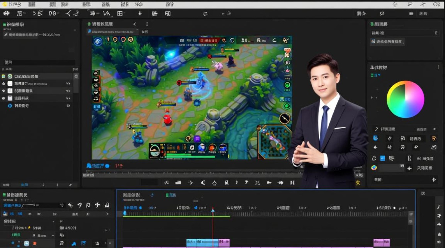Collapse the preview panel with the left chevron

pos(134,24)
